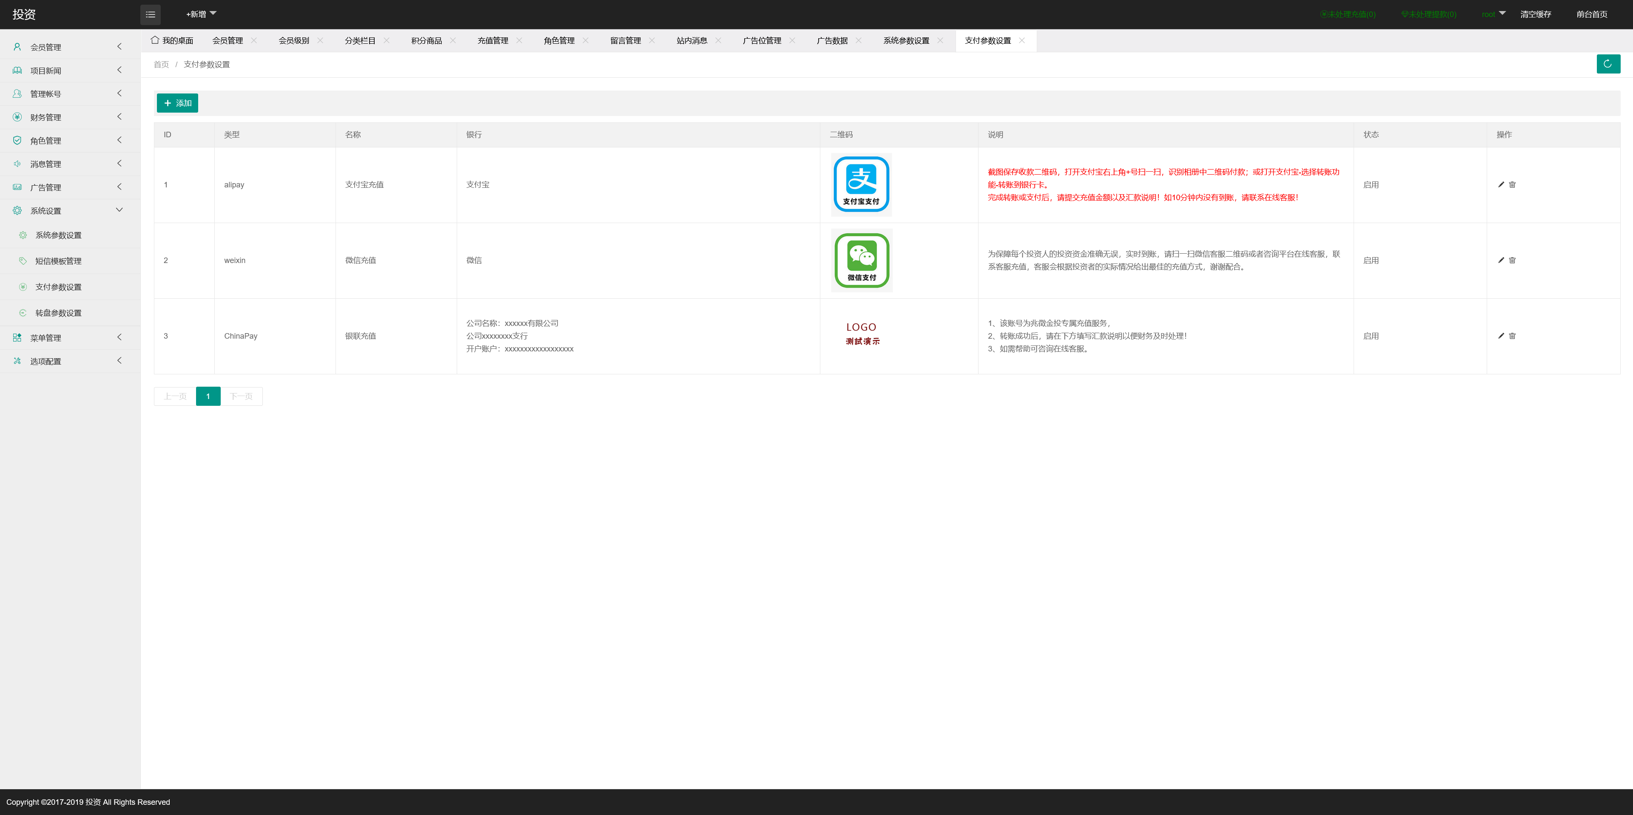Toggle the sidebar with hamburger menu icon
Viewport: 1633px width, 815px height.
(x=150, y=14)
